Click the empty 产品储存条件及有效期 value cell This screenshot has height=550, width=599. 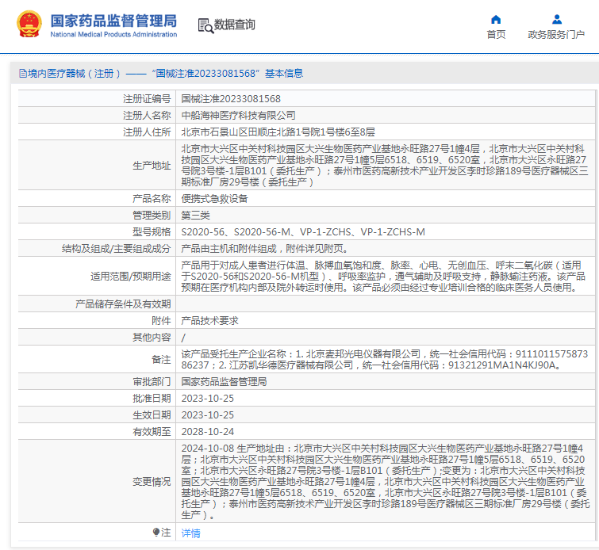(x=385, y=304)
